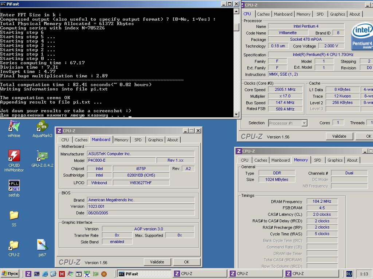
Task: Click the 82801EB (ICH5) southbridge value
Action: [141, 175]
